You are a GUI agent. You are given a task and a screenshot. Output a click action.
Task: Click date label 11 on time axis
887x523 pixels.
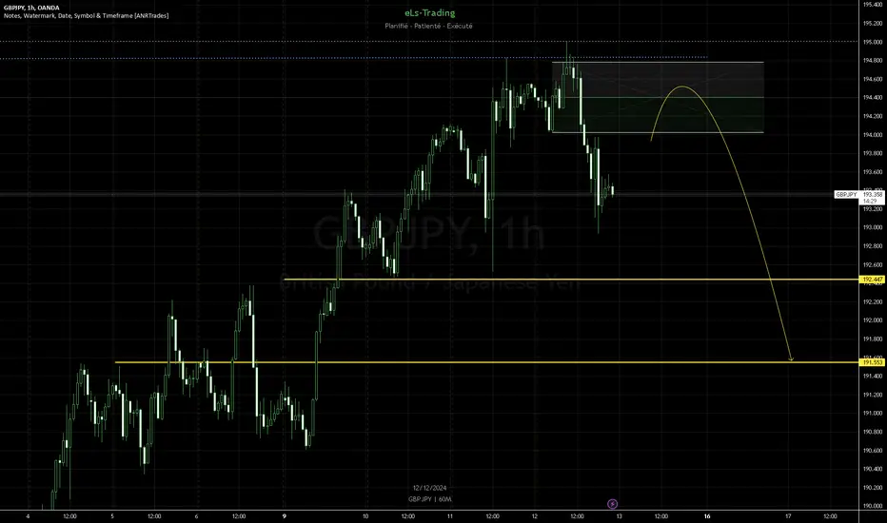(x=450, y=516)
